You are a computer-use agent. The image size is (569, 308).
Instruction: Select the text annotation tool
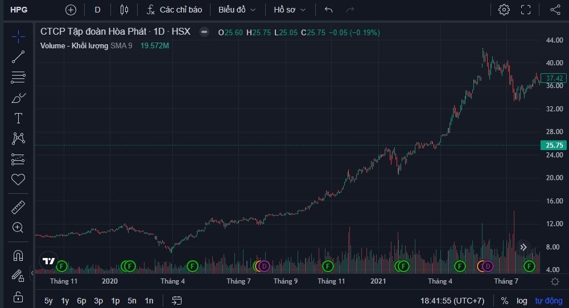(18, 118)
